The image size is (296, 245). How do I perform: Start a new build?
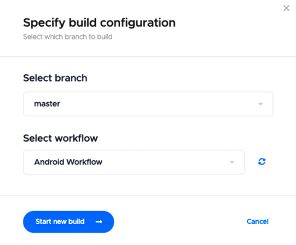pos(68,222)
